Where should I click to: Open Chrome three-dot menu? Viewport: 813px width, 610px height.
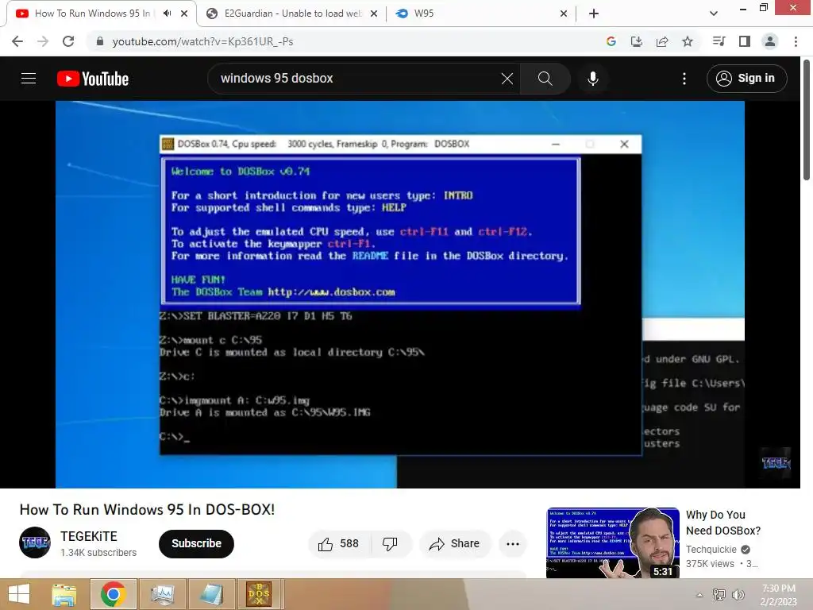796,41
